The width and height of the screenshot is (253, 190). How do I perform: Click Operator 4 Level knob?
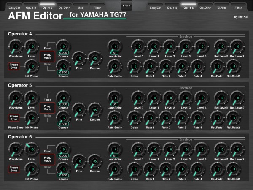click(x=32, y=46)
